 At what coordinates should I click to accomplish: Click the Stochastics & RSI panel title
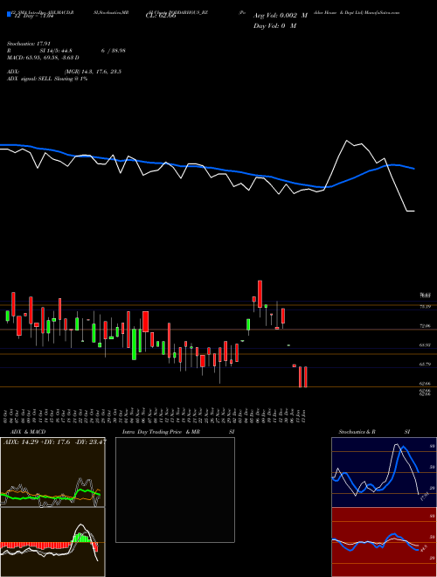(x=374, y=432)
